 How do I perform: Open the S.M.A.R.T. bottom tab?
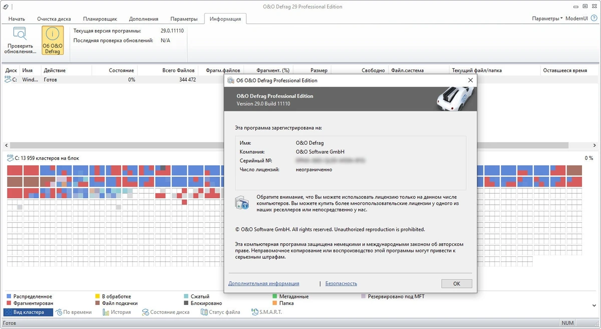(x=266, y=312)
